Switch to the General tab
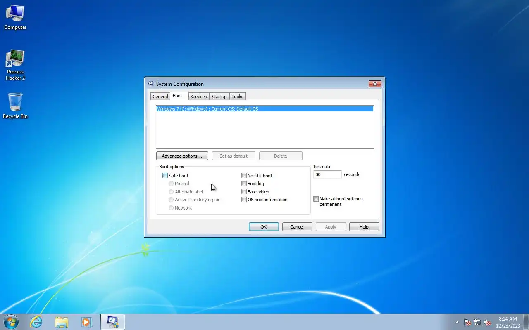 tap(160, 97)
